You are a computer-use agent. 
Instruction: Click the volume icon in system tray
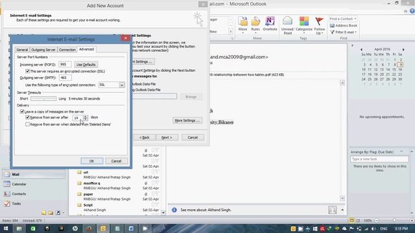click(x=373, y=228)
